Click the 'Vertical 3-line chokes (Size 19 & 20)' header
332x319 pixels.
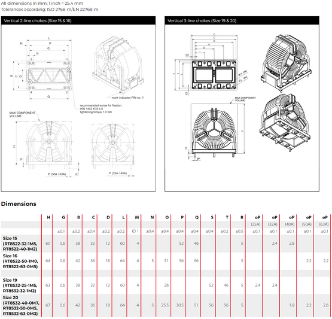pos(242,20)
